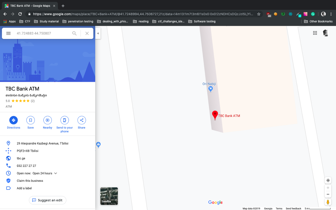The image size is (336, 210).
Task: Click the address 29 Aleqsandre Kazbegi Avenue
Action: click(x=43, y=143)
